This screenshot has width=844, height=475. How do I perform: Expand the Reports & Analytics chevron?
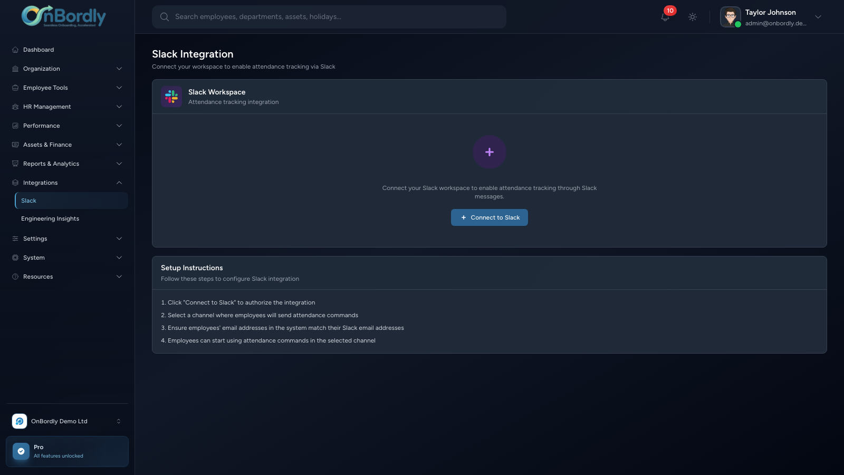(119, 164)
